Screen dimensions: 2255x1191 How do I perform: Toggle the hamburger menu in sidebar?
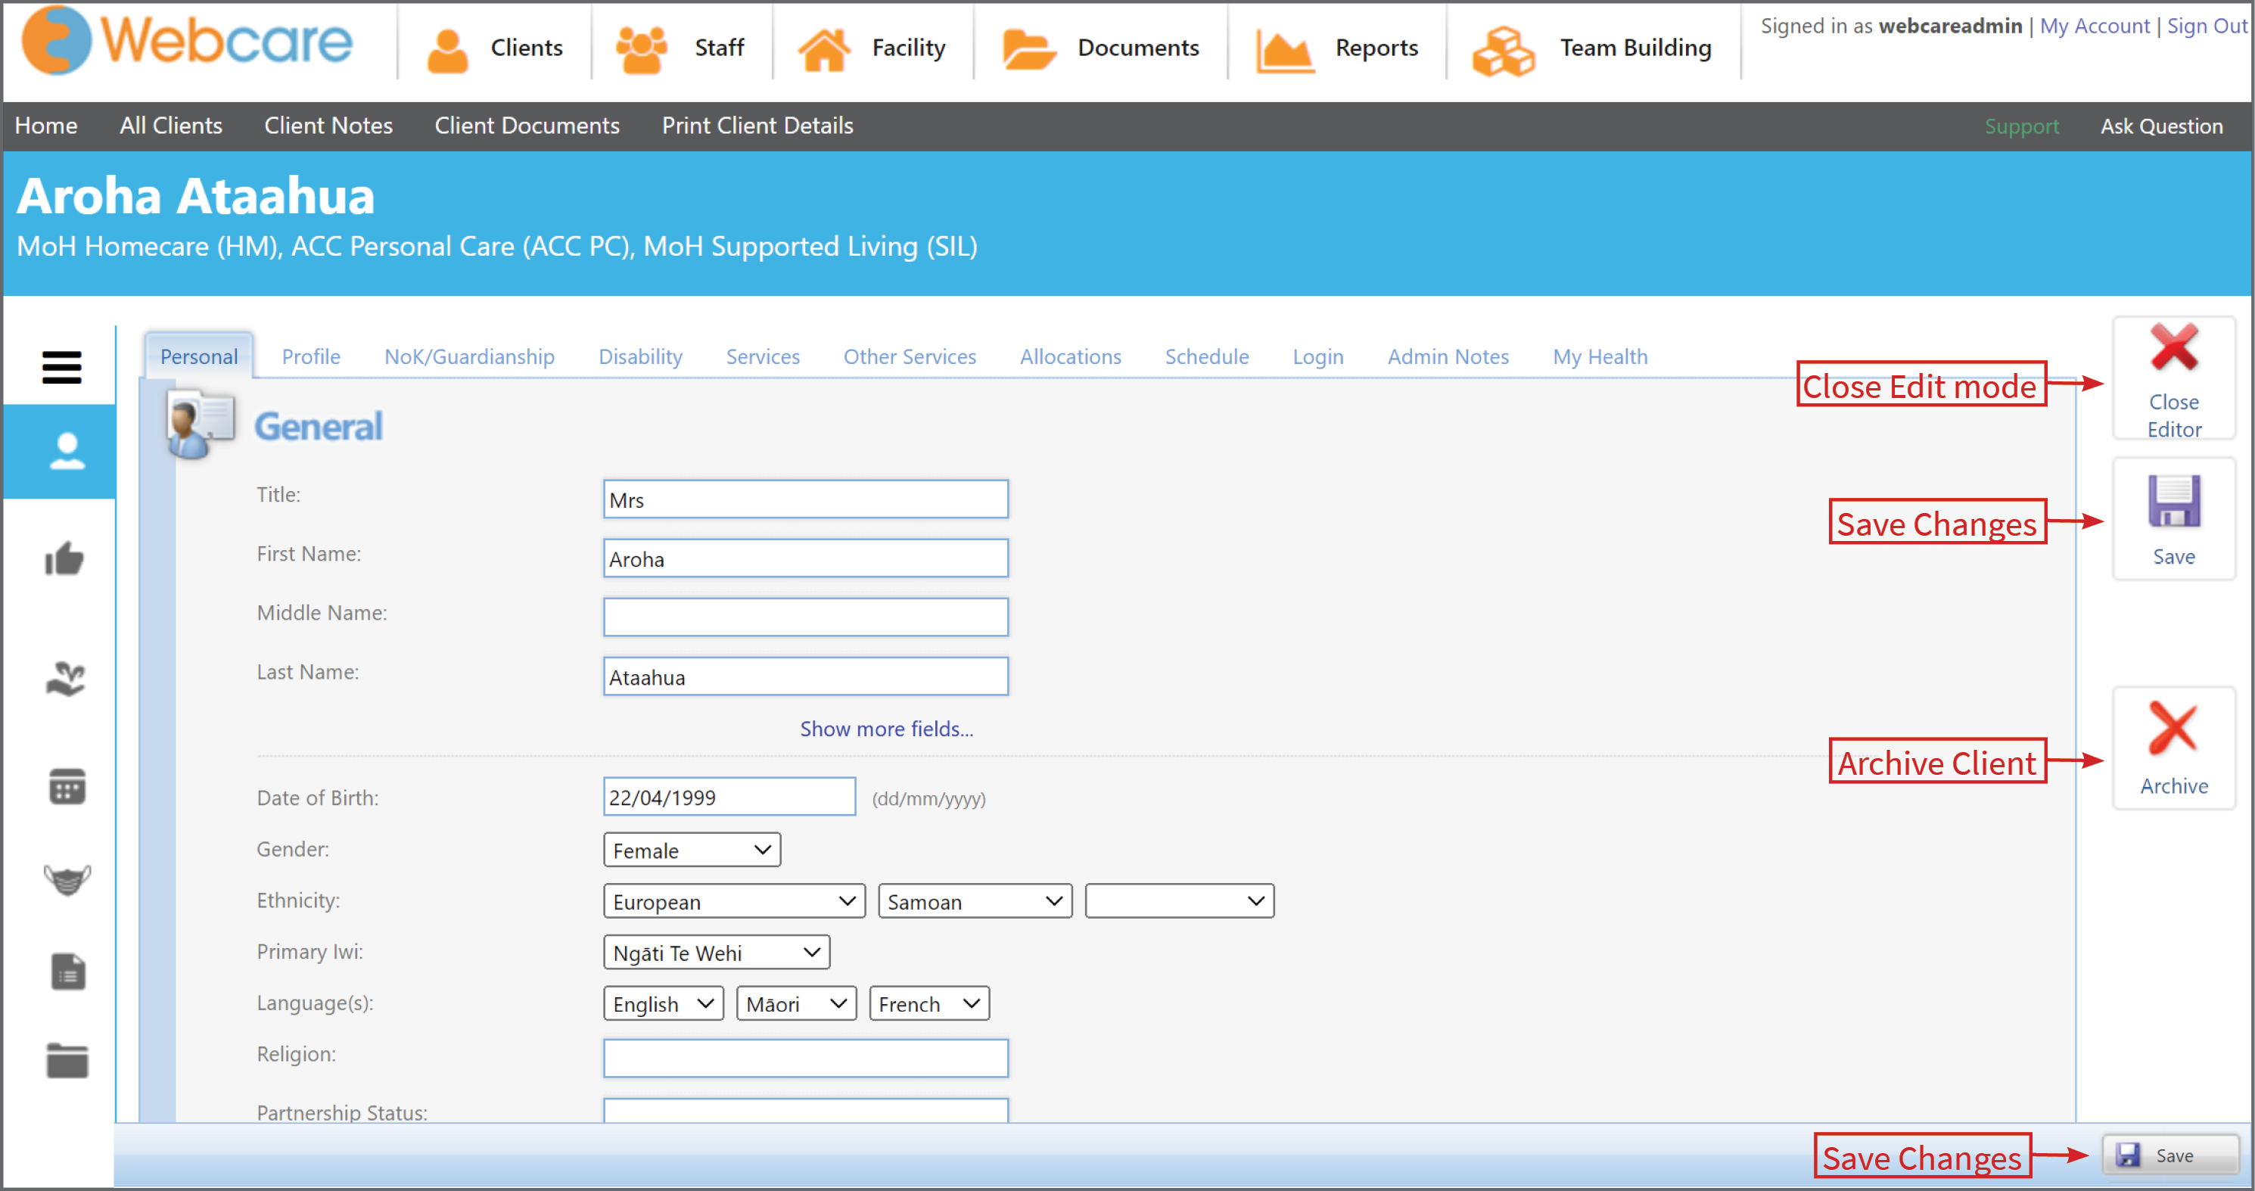61,368
